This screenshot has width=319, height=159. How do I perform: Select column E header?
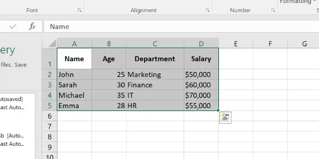coord(236,43)
